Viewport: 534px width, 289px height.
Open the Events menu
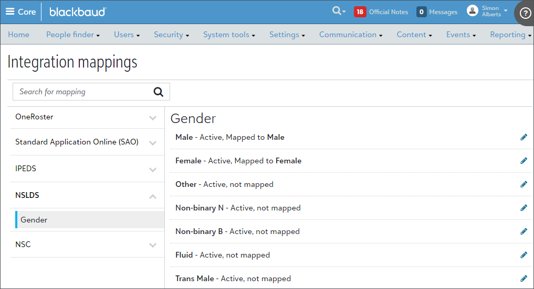(x=461, y=35)
